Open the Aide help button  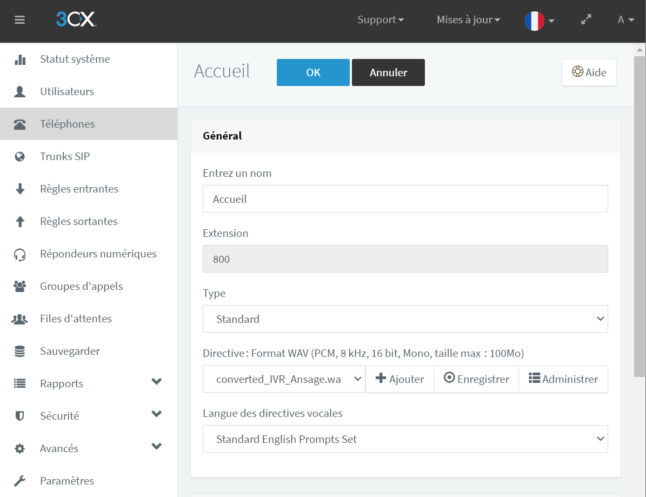pos(589,72)
